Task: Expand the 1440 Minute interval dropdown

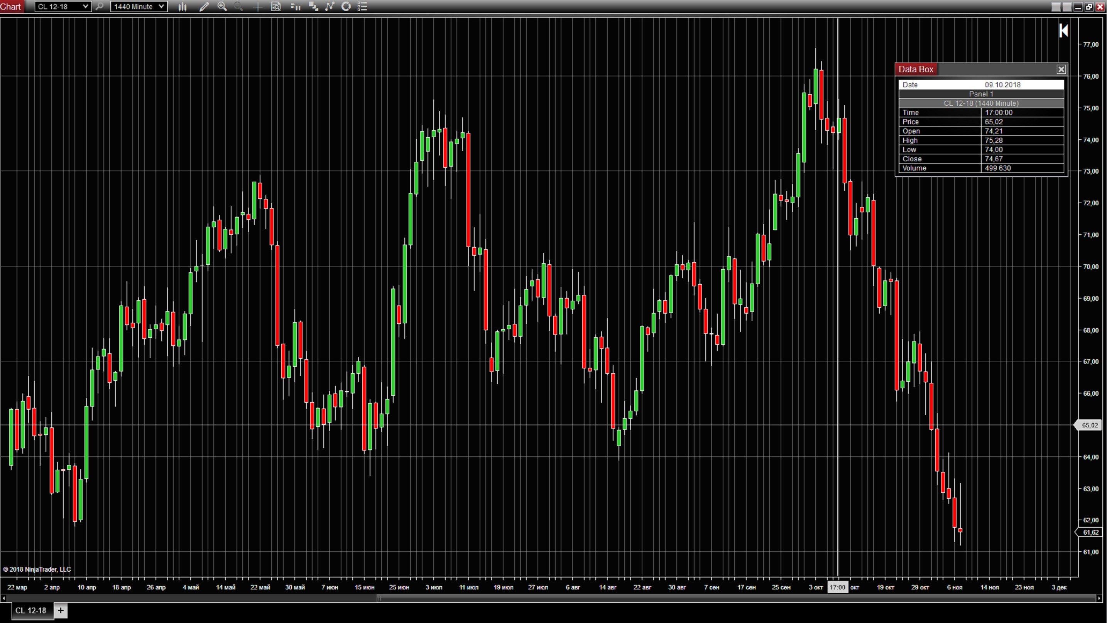Action: [161, 7]
